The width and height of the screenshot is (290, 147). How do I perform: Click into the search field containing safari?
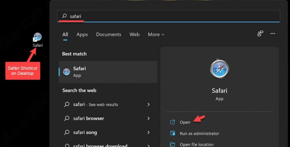click(x=170, y=16)
